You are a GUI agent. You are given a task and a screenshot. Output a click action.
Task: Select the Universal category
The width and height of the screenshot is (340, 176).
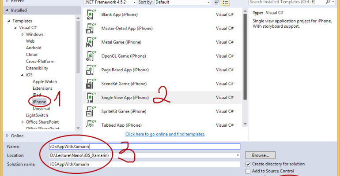[41, 109]
